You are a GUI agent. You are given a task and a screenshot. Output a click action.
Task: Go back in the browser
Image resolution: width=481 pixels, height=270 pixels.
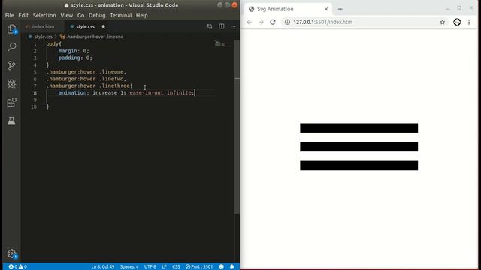249,22
